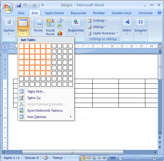Select Excel Elektronik Tablosu

click(x=46, y=111)
